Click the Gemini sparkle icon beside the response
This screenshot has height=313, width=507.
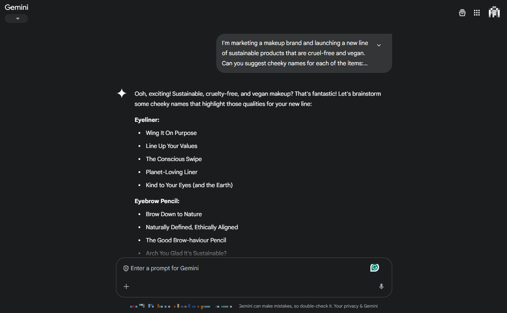coord(122,94)
